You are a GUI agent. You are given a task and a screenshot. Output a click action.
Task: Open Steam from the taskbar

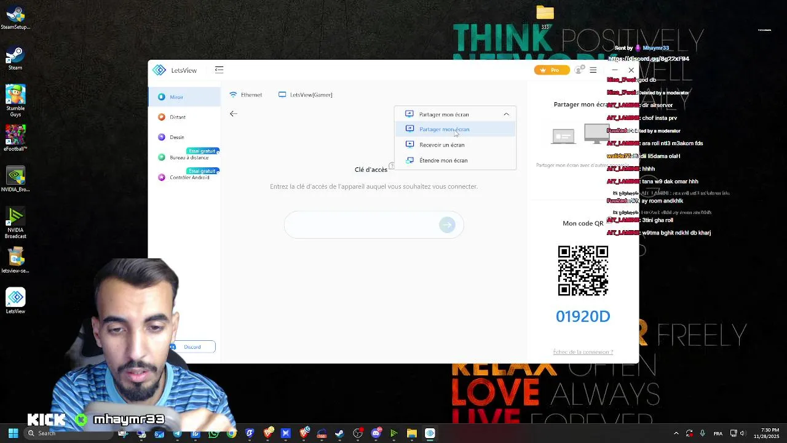coord(339,433)
